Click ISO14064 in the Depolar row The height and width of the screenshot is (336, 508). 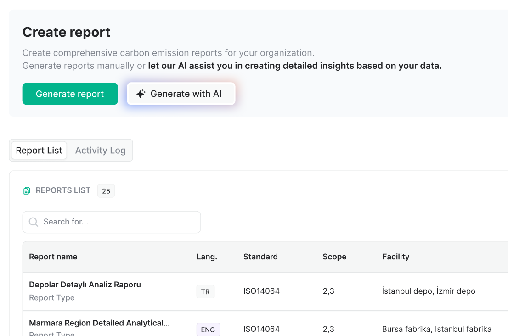pyautogui.click(x=261, y=291)
